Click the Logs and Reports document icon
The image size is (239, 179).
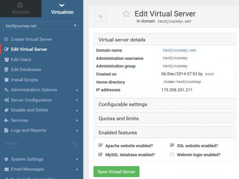coord(6,130)
